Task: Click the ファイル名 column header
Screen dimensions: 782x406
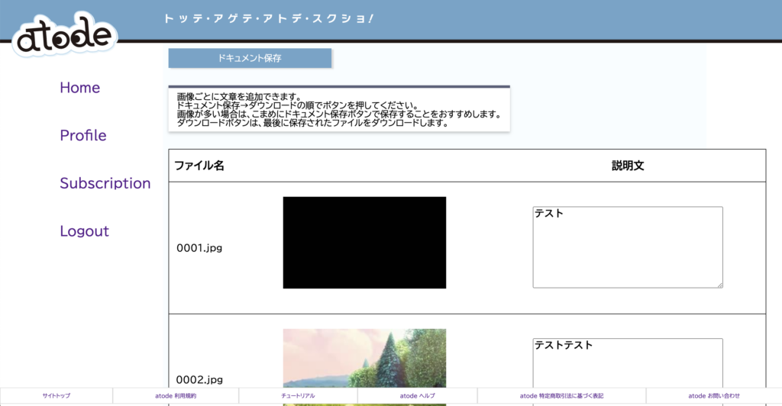Action: (x=199, y=166)
